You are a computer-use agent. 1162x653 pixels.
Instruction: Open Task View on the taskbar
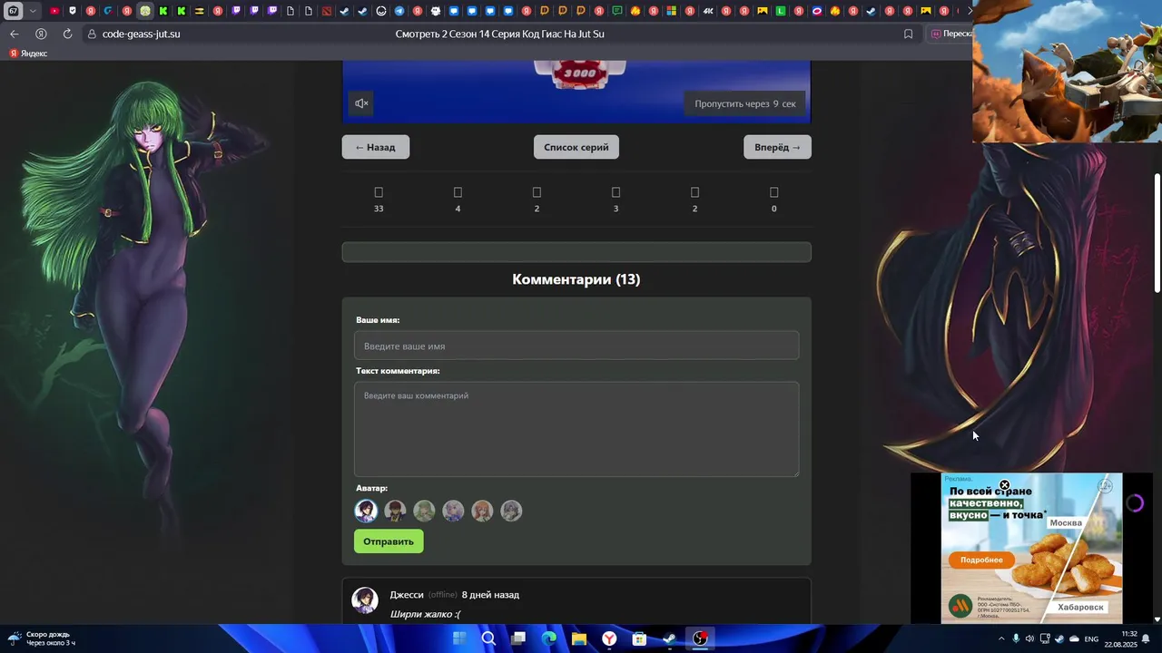tap(518, 638)
